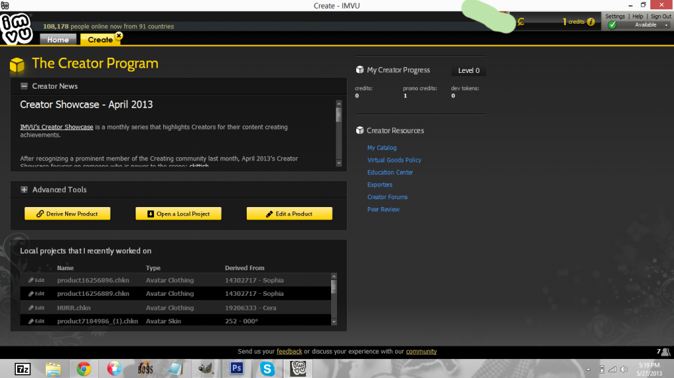Click the IMVU logo
Screen dimensions: 674x378
pyautogui.click(x=16, y=28)
